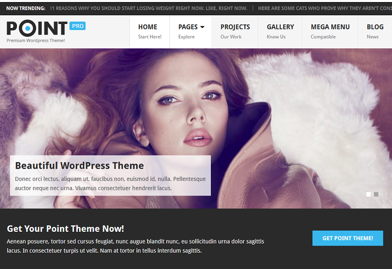Image resolution: width=392 pixels, height=269 pixels.
Task: Open the Pages Explore menu item
Action: (x=187, y=32)
